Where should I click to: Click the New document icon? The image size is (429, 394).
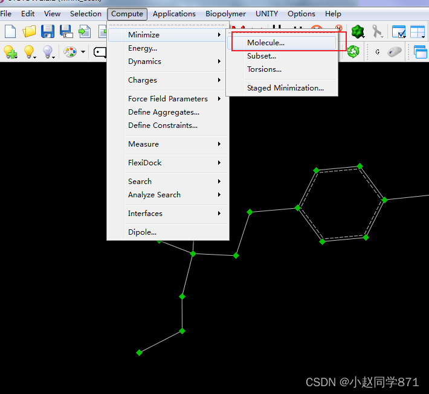[x=10, y=32]
